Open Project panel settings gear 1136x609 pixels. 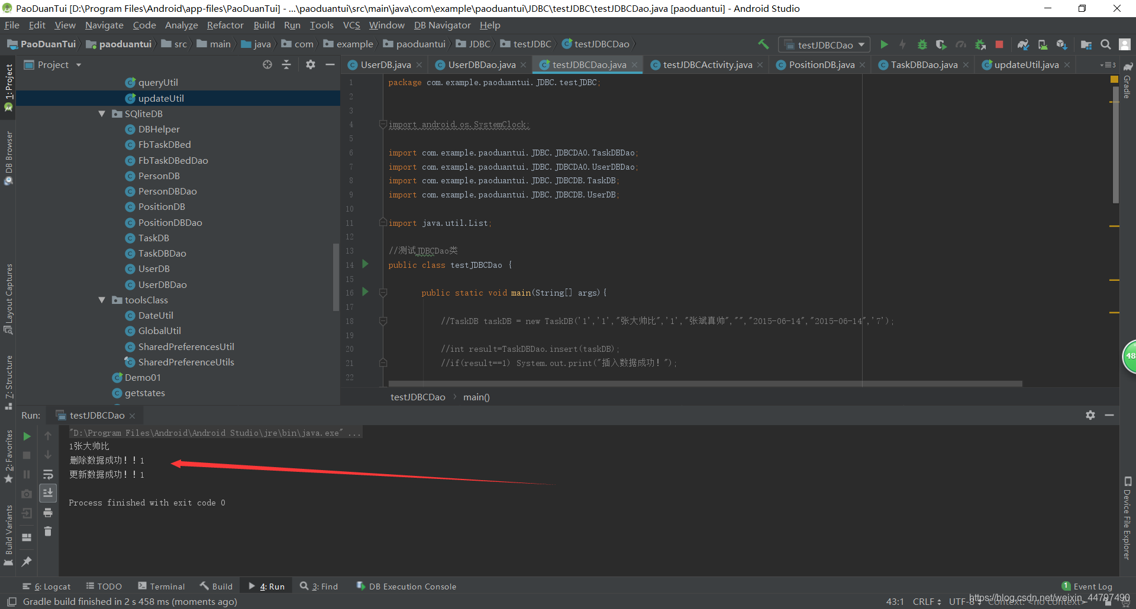[x=311, y=64]
